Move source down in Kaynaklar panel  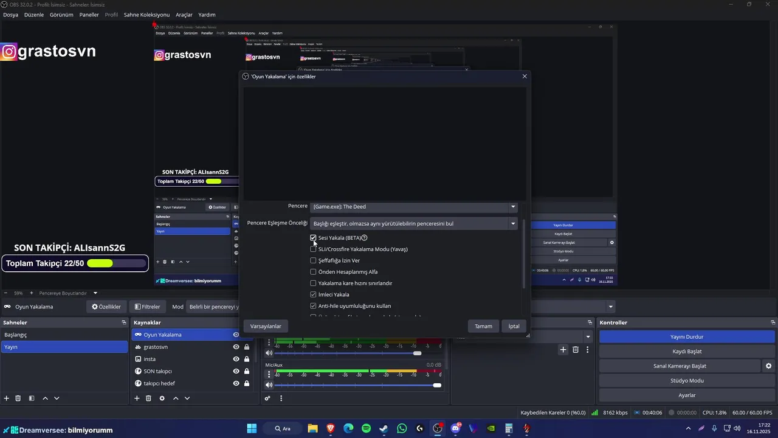tap(187, 398)
